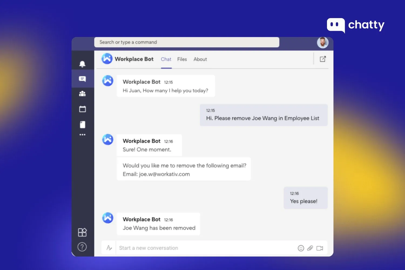Image resolution: width=405 pixels, height=270 pixels.
Task: Attach a file with the paperclip icon
Action: (310, 248)
